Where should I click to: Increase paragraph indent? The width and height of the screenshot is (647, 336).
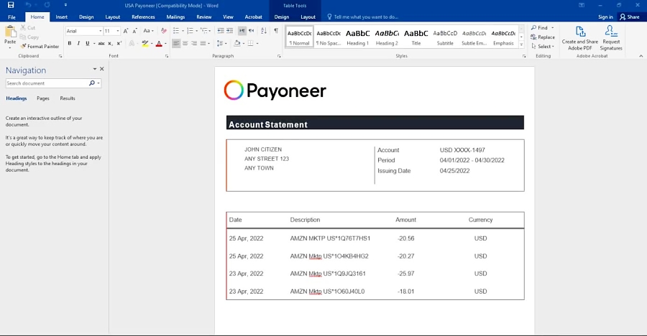[x=230, y=31]
